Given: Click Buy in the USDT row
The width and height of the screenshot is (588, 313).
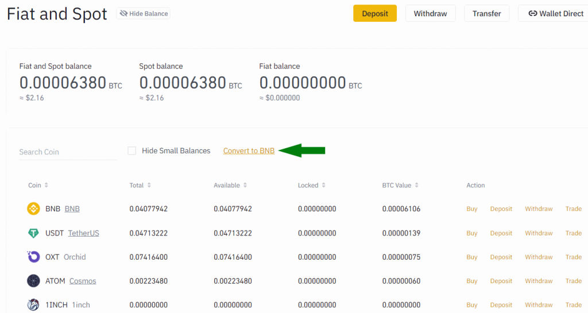Looking at the screenshot, I should coord(471,233).
